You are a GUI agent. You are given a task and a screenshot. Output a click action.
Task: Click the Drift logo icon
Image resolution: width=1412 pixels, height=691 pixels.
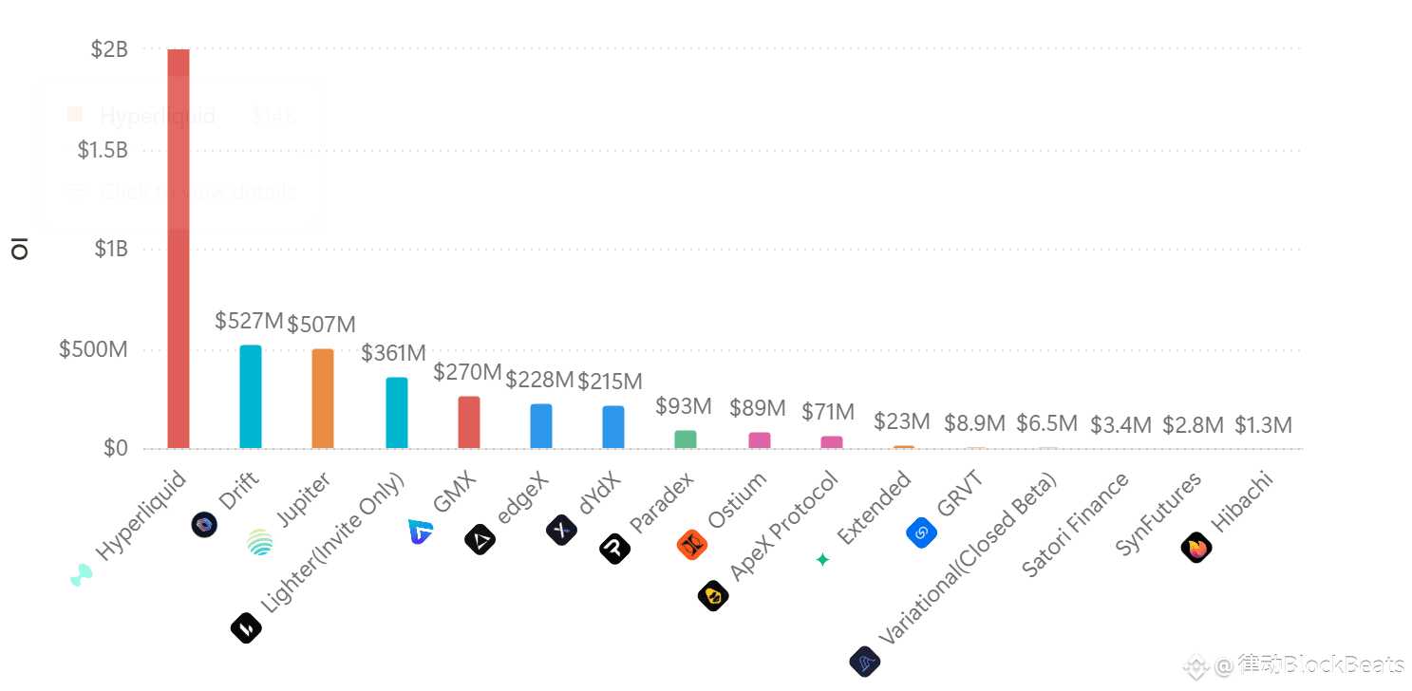[204, 524]
